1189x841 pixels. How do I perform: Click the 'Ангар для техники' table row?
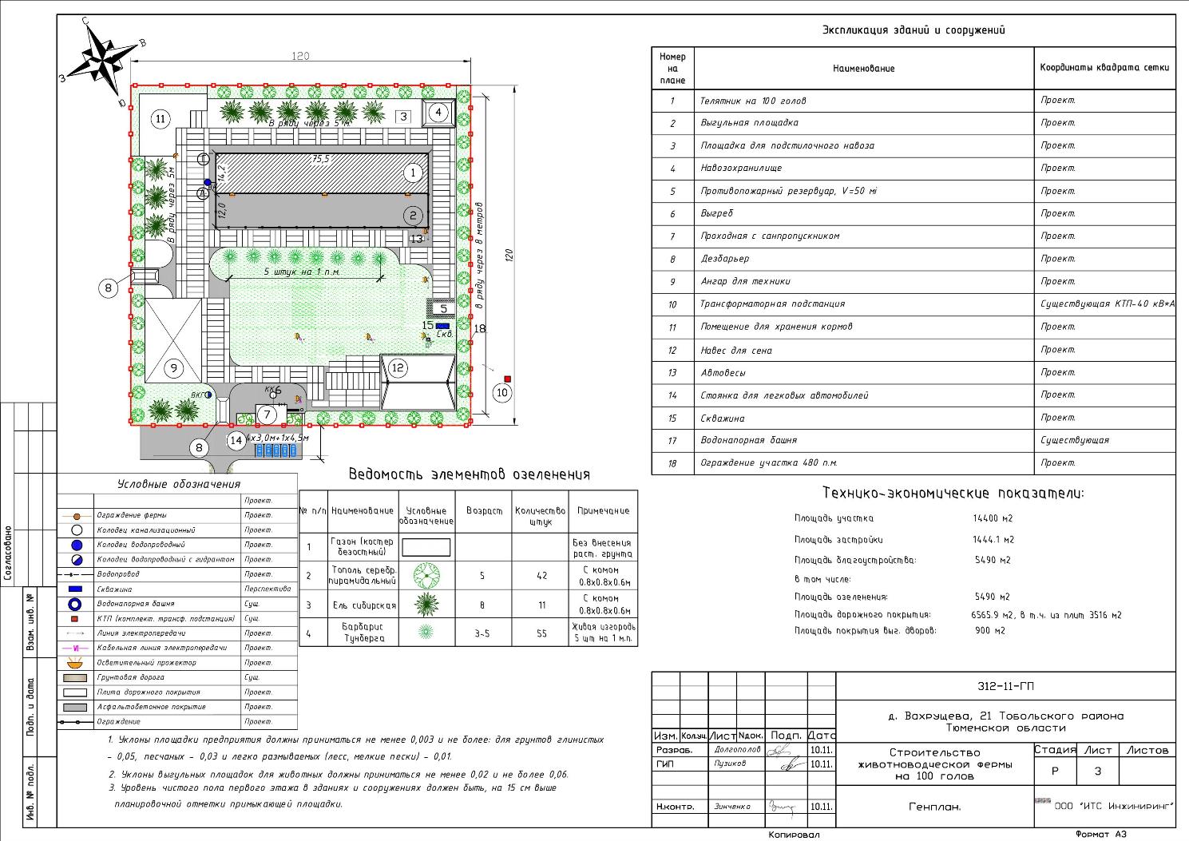coord(914,281)
